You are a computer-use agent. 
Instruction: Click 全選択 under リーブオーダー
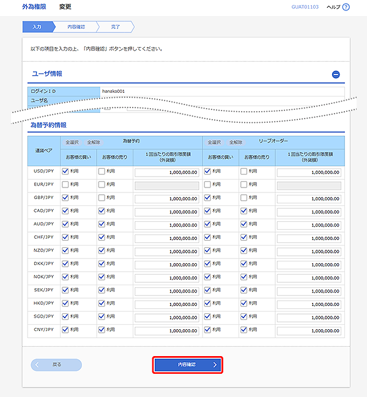[214, 142]
